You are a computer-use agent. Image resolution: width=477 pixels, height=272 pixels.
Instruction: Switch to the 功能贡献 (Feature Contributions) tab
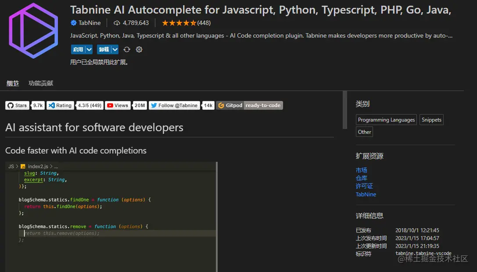pos(41,83)
